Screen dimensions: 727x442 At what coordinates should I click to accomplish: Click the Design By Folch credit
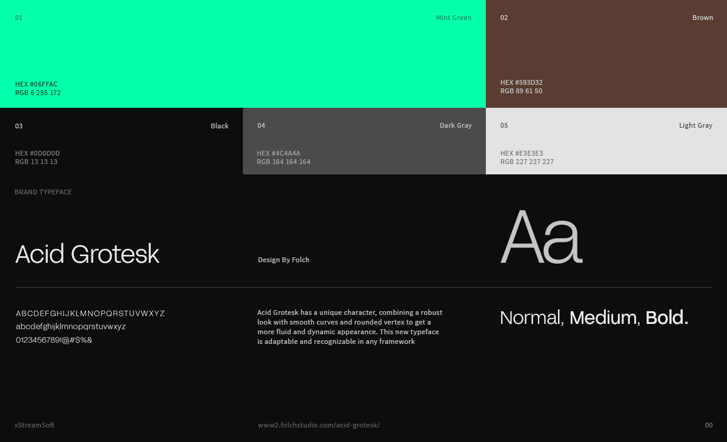[284, 260]
